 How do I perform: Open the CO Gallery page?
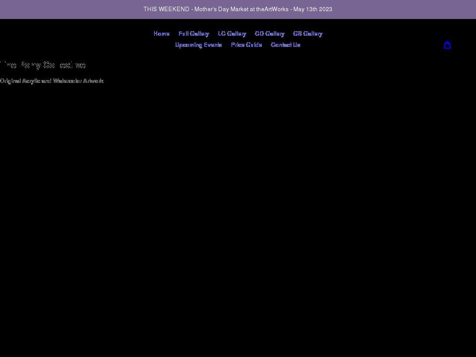[x=270, y=34]
